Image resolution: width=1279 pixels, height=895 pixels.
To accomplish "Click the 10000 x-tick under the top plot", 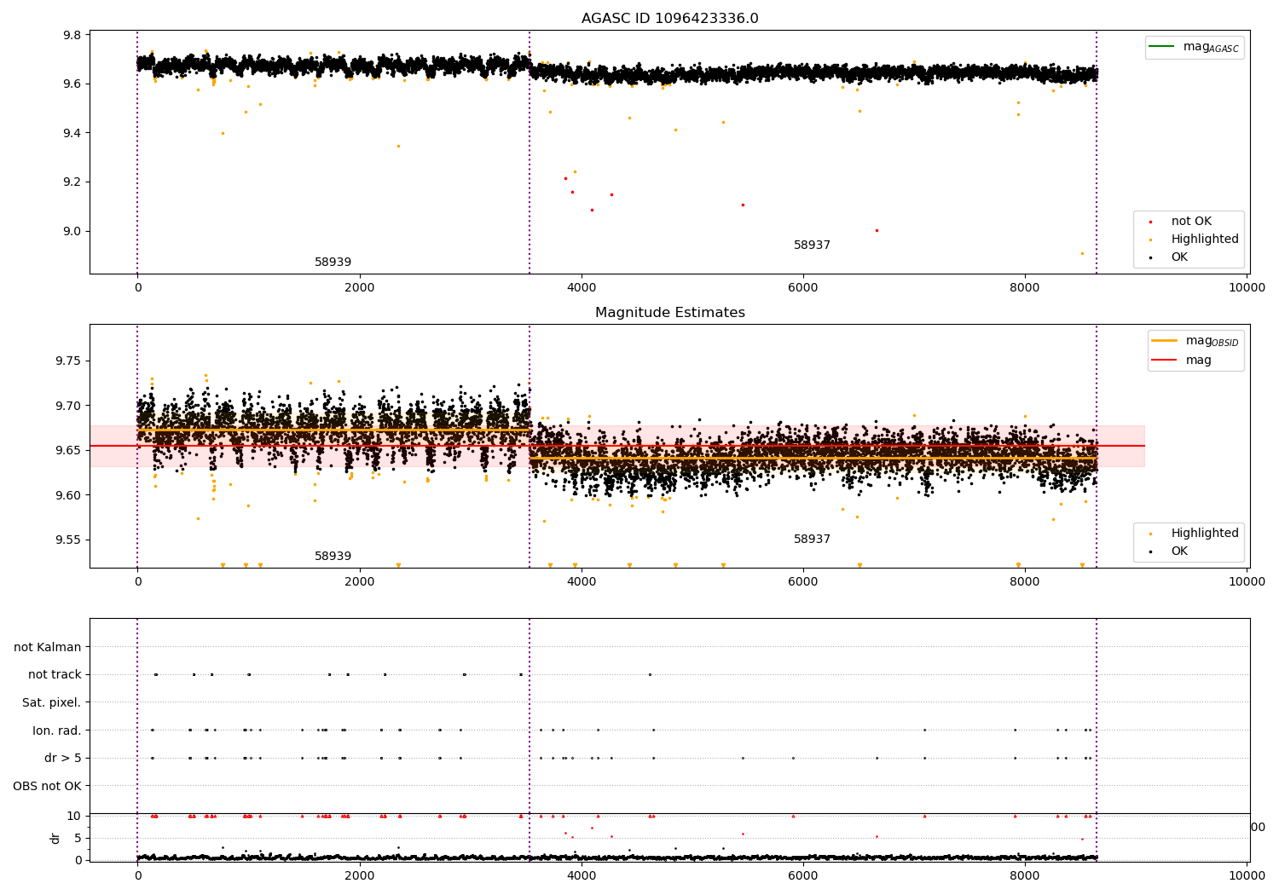I will click(1247, 287).
